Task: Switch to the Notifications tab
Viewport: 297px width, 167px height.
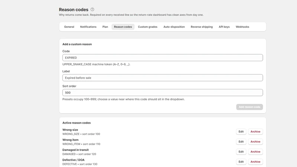Action: tap(88, 27)
